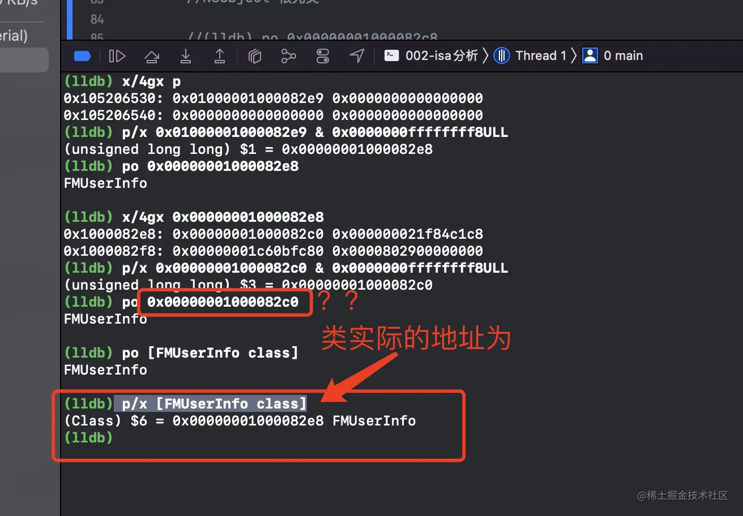Open the Debug View Hierarchy icon

point(255,55)
